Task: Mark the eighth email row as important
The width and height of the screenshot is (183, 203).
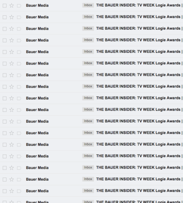Action: pos(19,87)
